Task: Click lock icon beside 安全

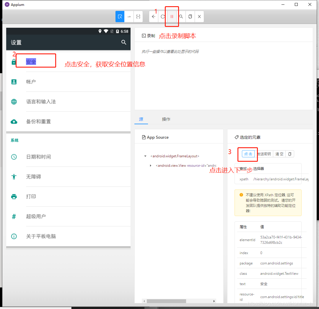Action: tap(14, 62)
